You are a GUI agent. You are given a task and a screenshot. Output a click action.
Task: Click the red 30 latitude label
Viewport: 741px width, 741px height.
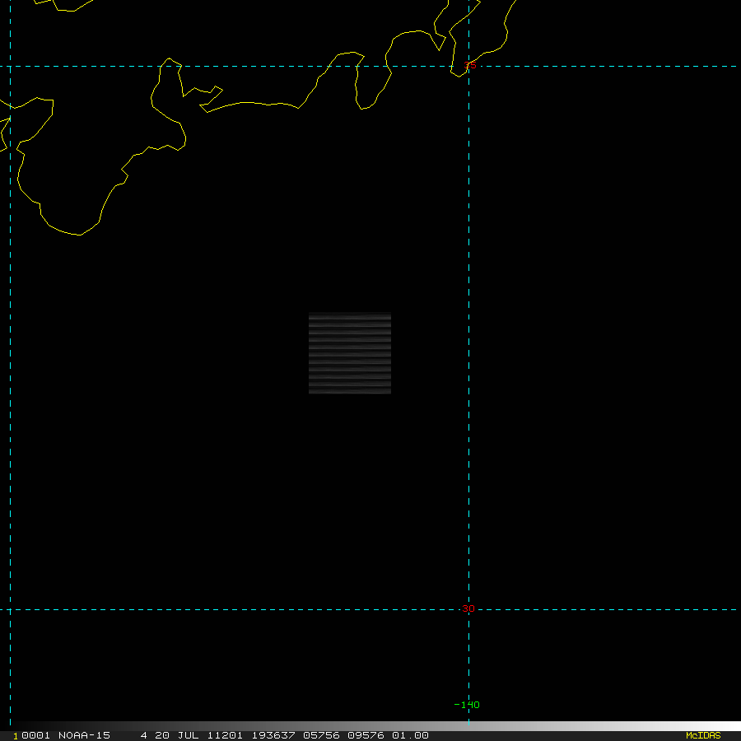coord(468,609)
